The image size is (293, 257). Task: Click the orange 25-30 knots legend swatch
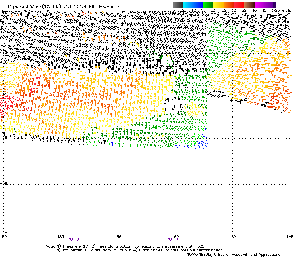point(229,5)
